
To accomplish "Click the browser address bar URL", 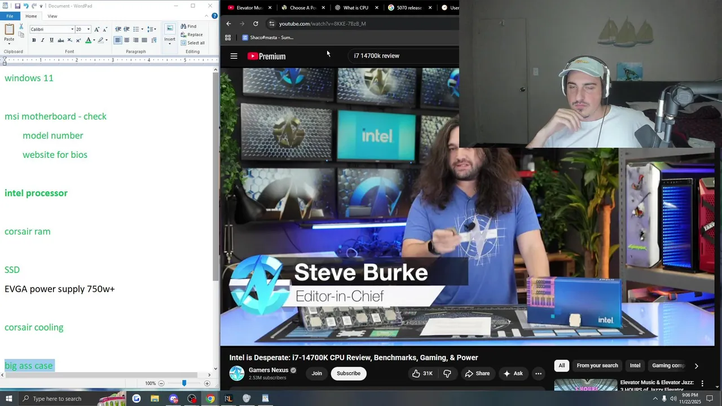I will click(322, 24).
